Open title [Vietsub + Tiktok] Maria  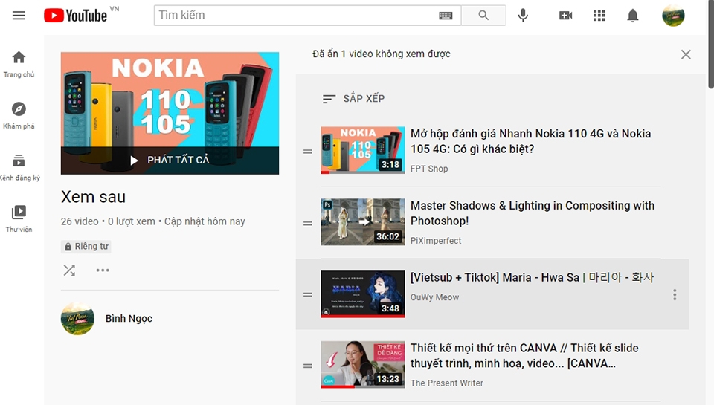point(532,277)
